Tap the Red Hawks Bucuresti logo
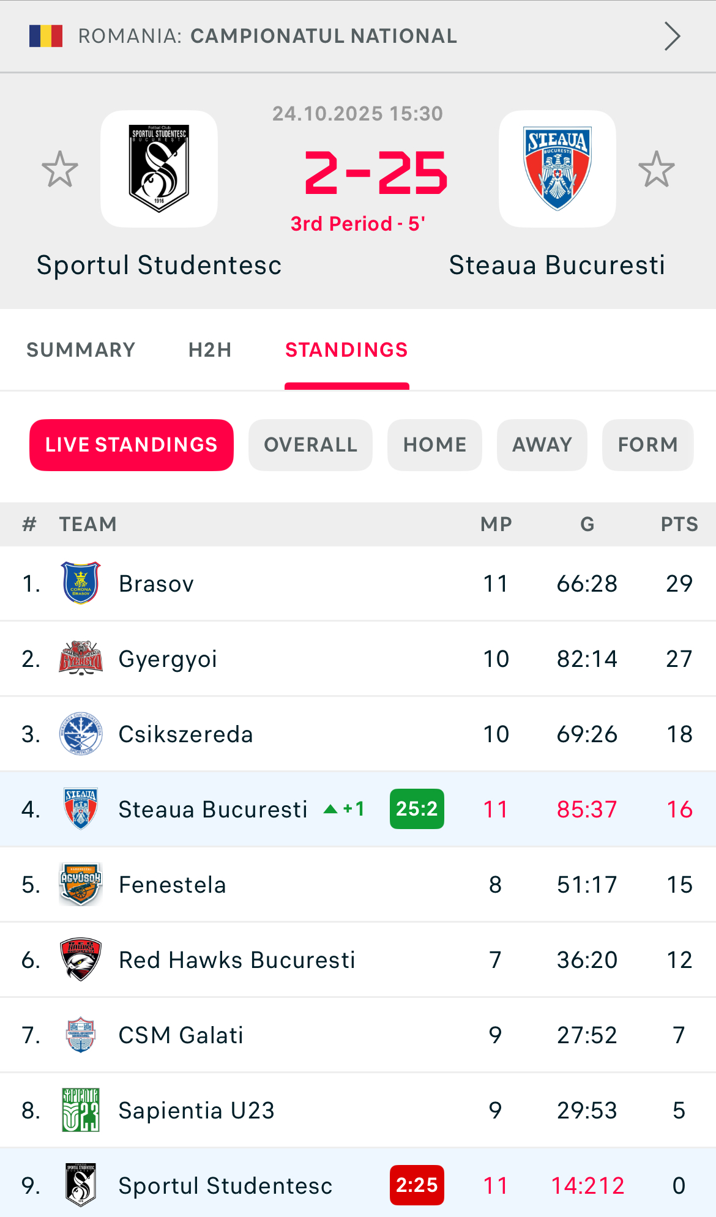Screen dimensions: 716x1217 pyautogui.click(x=81, y=959)
